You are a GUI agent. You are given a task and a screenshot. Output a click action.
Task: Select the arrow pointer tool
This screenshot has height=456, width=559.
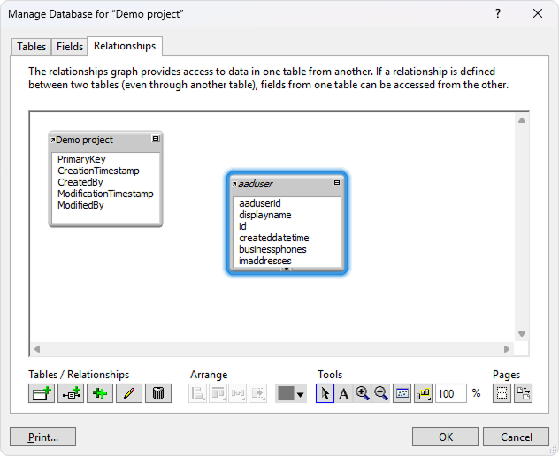pyautogui.click(x=325, y=393)
